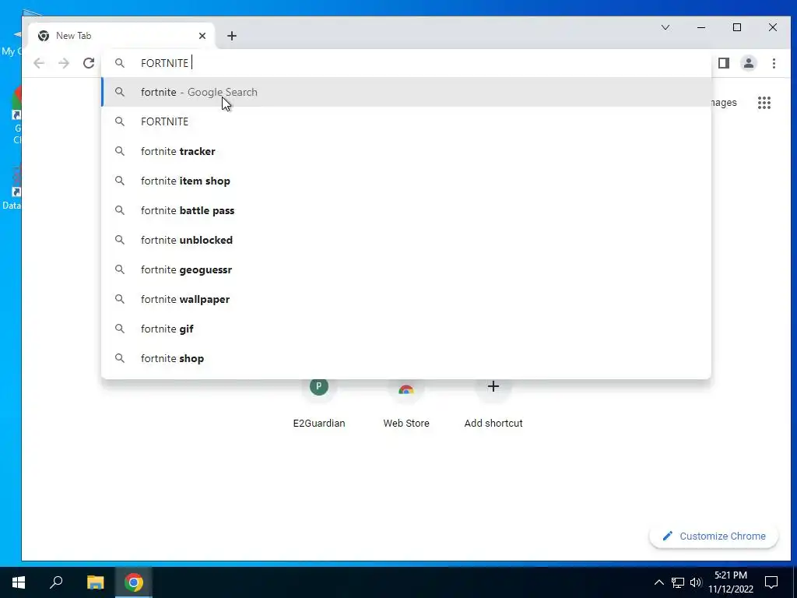Viewport: 797px width, 598px height.
Task: Pick 'fortnite wallpaper' suggestion
Action: coord(406,299)
